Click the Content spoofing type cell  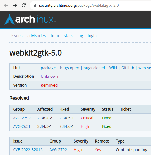tap(131, 150)
